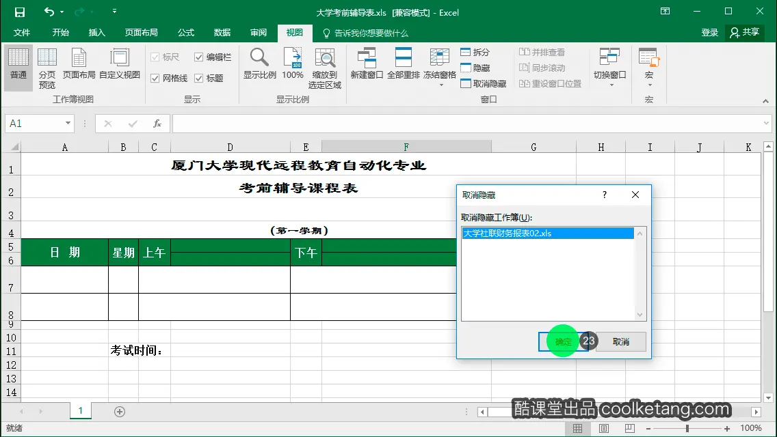The image size is (777, 437).
Task: Open the Review (审阅) tab
Action: coord(258,33)
